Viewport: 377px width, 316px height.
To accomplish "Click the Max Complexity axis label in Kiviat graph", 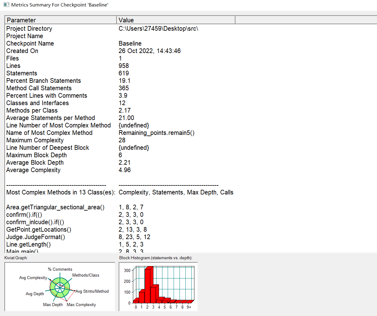I will [x=81, y=305].
